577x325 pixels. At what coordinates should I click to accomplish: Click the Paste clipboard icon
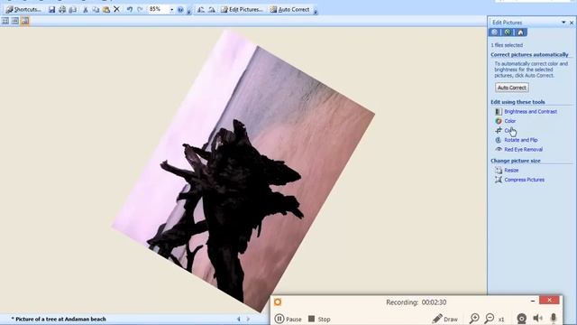(x=106, y=9)
